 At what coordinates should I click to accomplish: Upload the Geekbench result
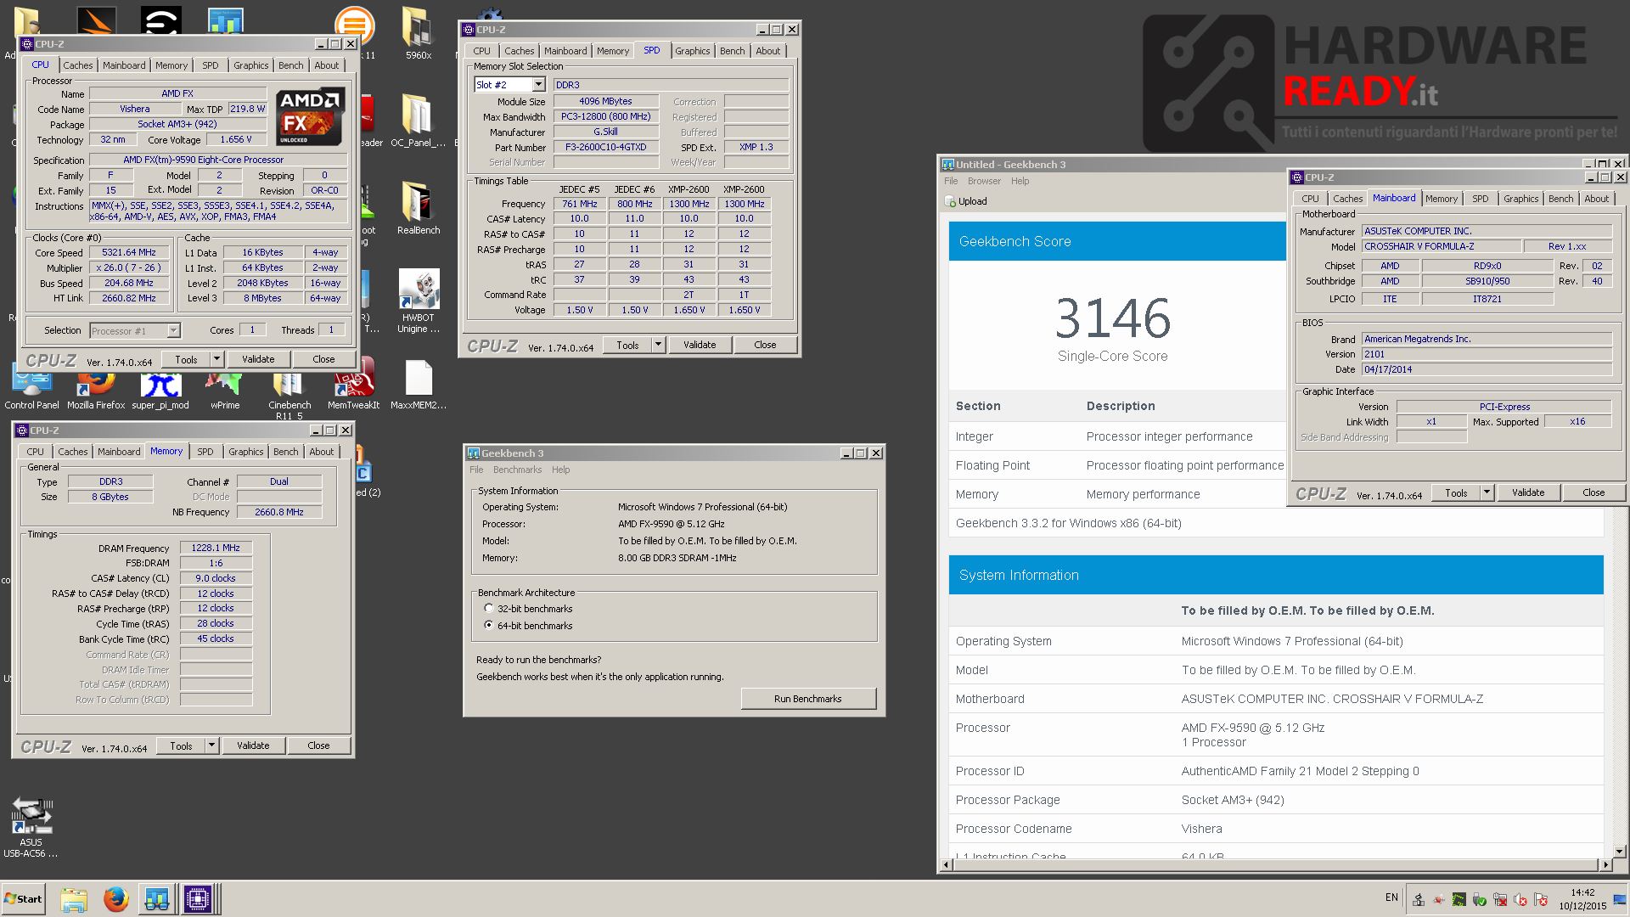click(966, 201)
